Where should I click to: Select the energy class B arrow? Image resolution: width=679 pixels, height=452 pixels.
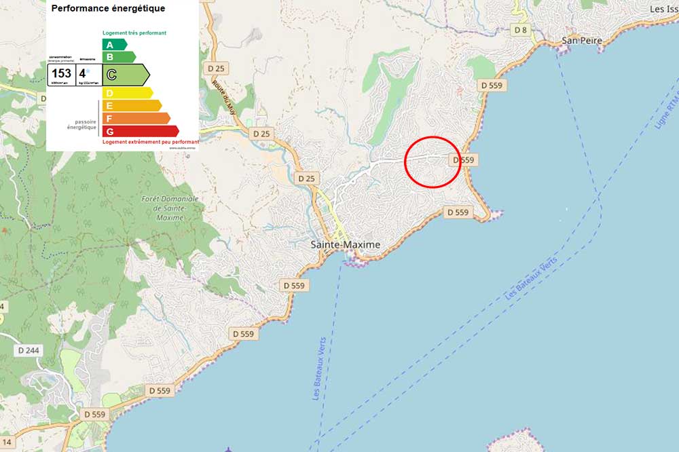(x=118, y=57)
